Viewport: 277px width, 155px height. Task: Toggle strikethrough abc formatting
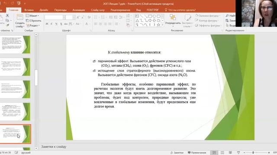tap(66, 24)
